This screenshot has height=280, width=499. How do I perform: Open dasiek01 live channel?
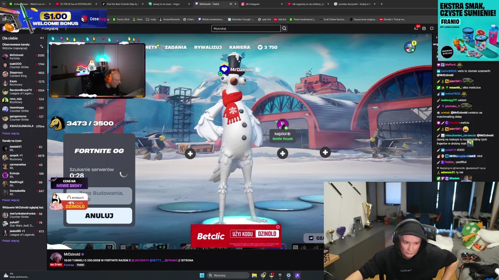(x=23, y=148)
